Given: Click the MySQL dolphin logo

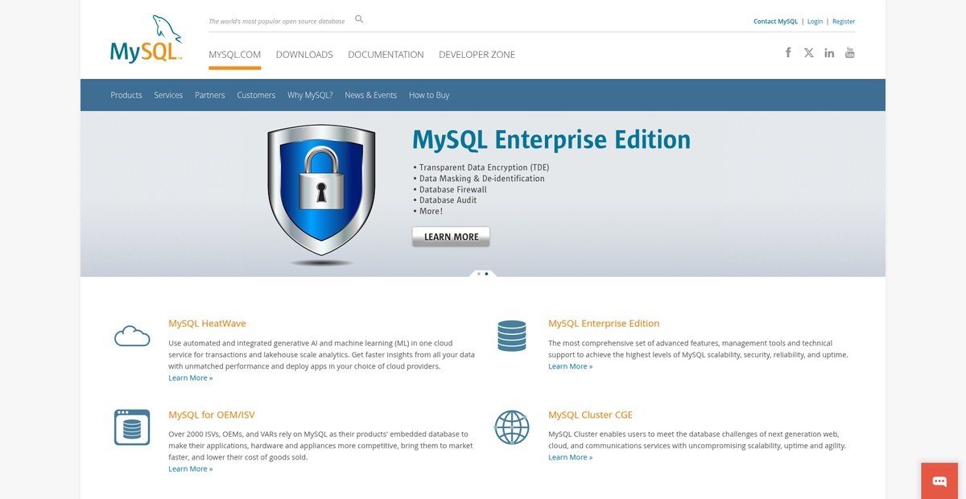Looking at the screenshot, I should 147,39.
